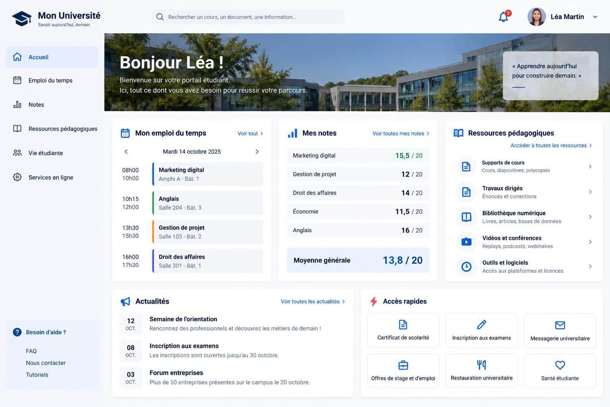Open Services en ligne in sidebar
Screen dimensions: 610x407
52,177
